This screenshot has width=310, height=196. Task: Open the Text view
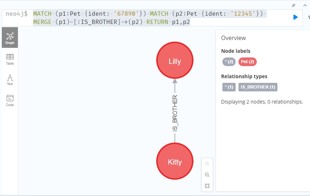10,80
